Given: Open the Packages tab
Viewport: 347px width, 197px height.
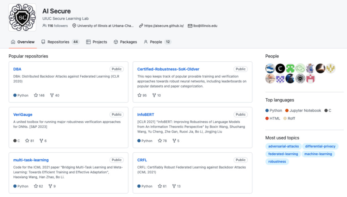Looking at the screenshot, I should coord(125,42).
